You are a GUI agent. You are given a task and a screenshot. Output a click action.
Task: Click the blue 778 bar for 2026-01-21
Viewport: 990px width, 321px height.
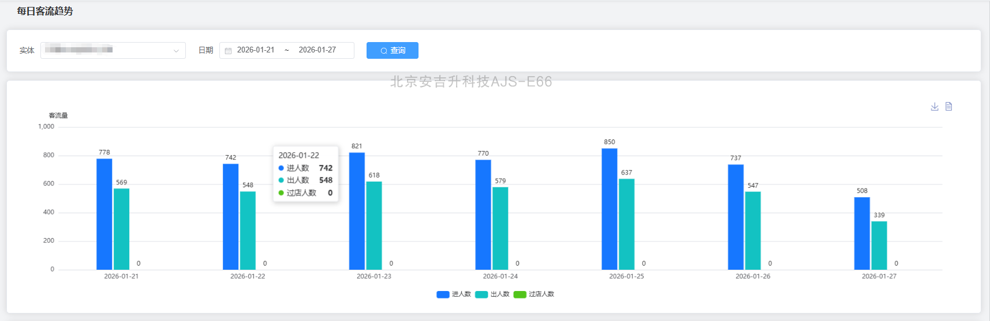(104, 214)
